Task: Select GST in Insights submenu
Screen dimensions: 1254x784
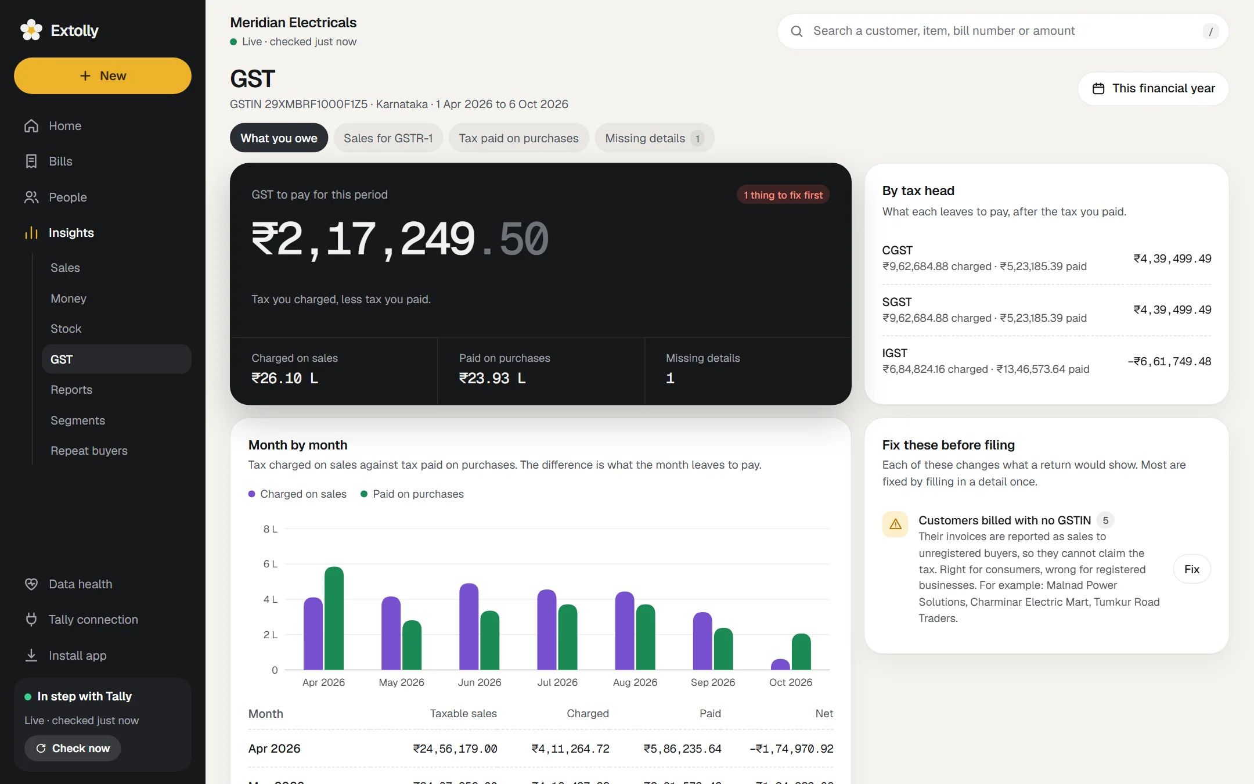Action: point(117,359)
